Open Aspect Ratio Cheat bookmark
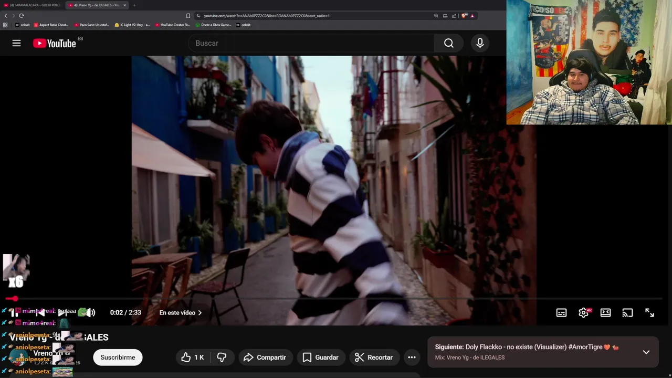The image size is (672, 378). pyautogui.click(x=51, y=25)
